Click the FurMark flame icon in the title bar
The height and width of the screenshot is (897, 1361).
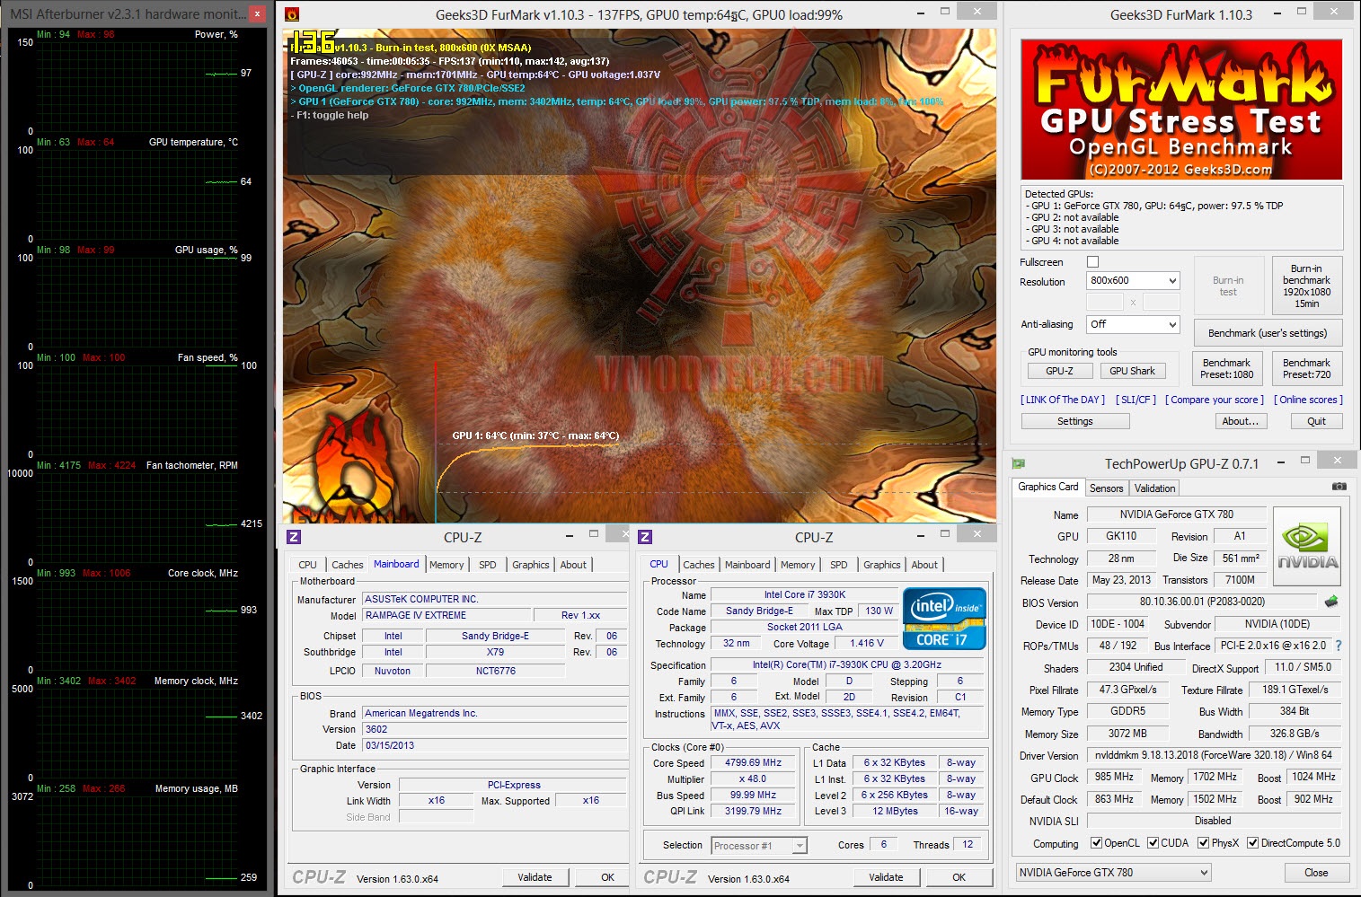(x=292, y=13)
